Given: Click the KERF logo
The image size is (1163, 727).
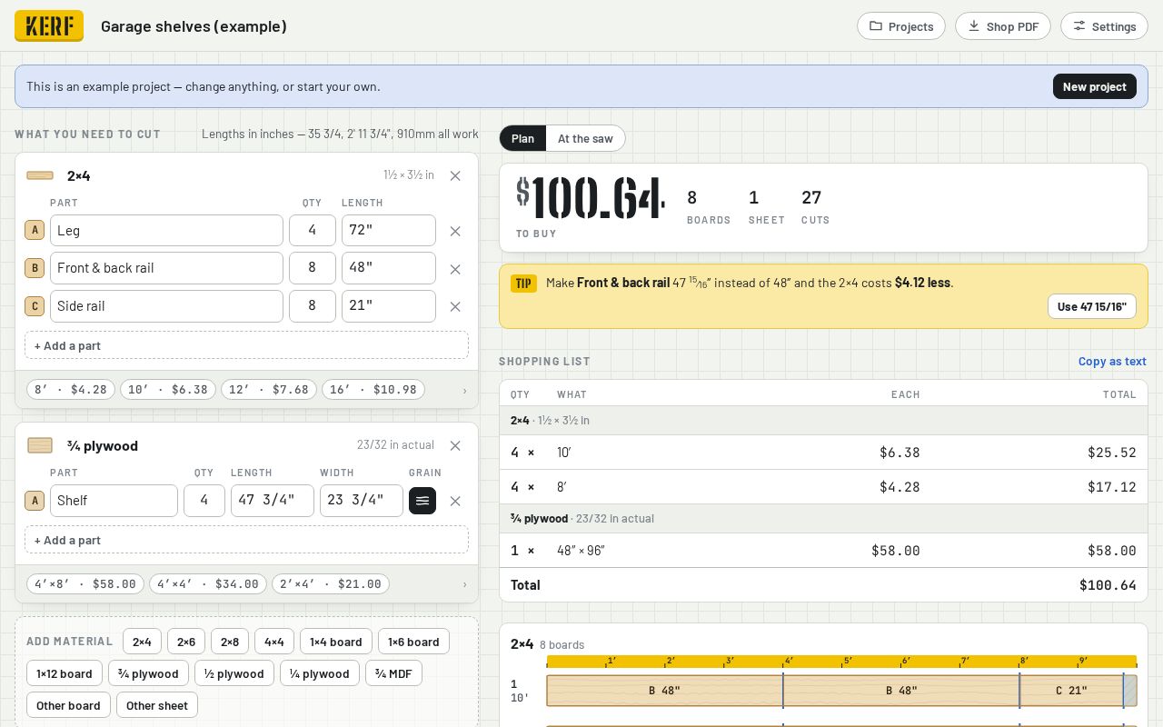Looking at the screenshot, I should (49, 25).
